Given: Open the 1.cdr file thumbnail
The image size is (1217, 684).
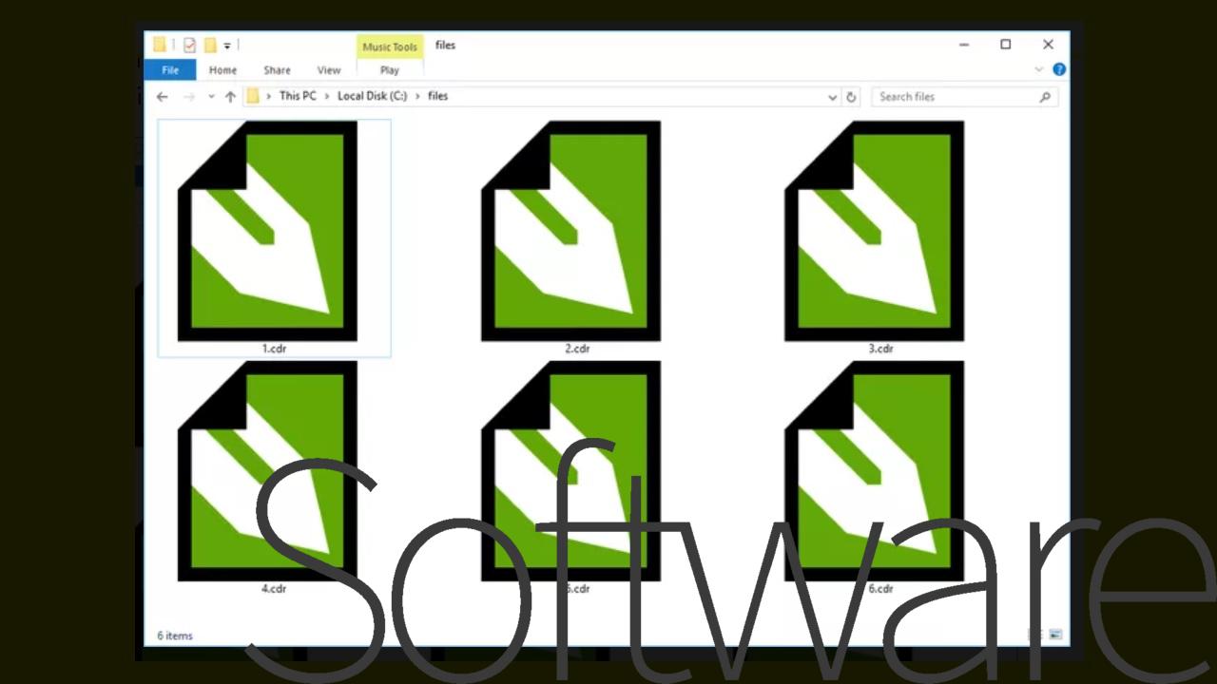Looking at the screenshot, I should tap(267, 231).
